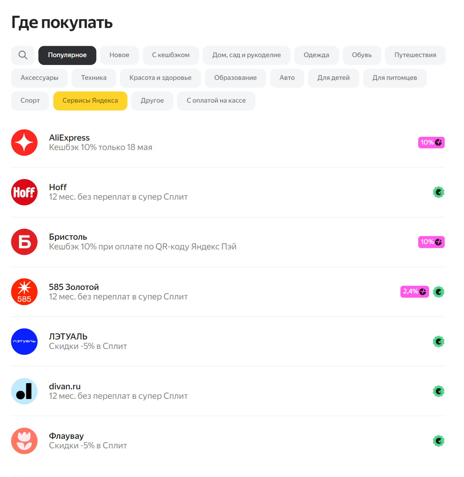The image size is (464, 477).
Task: Click Бристоль 10% cashback badge
Action: (431, 242)
